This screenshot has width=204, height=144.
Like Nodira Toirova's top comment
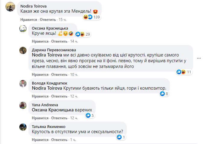27,20
